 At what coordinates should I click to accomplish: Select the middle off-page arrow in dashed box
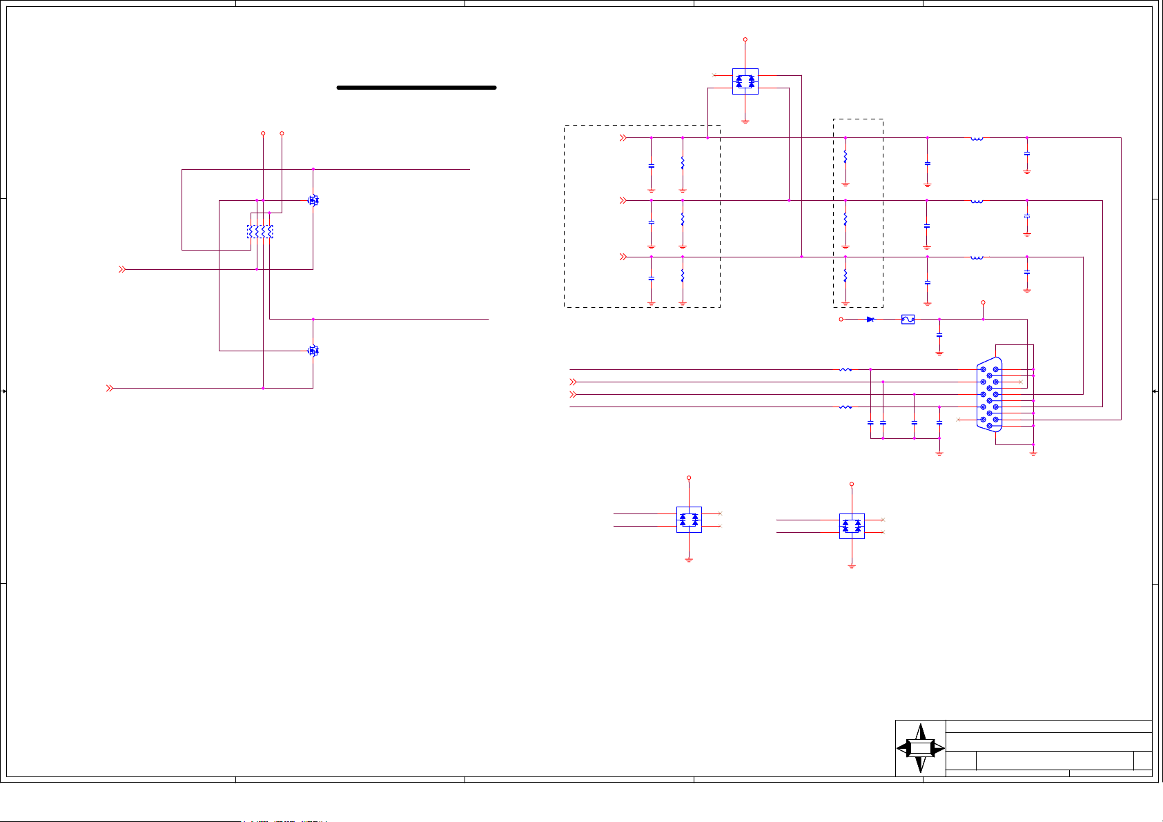point(623,201)
